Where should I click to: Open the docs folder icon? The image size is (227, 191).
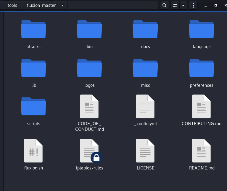point(145,29)
